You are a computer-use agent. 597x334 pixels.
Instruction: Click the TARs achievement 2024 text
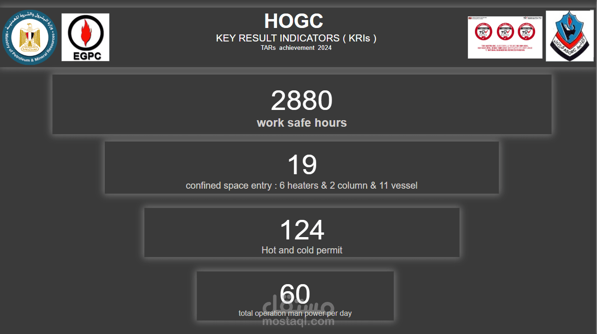tap(296, 48)
